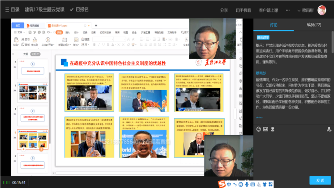Select slide 4 thumbnail
334x188 pixels.
tap(32, 116)
